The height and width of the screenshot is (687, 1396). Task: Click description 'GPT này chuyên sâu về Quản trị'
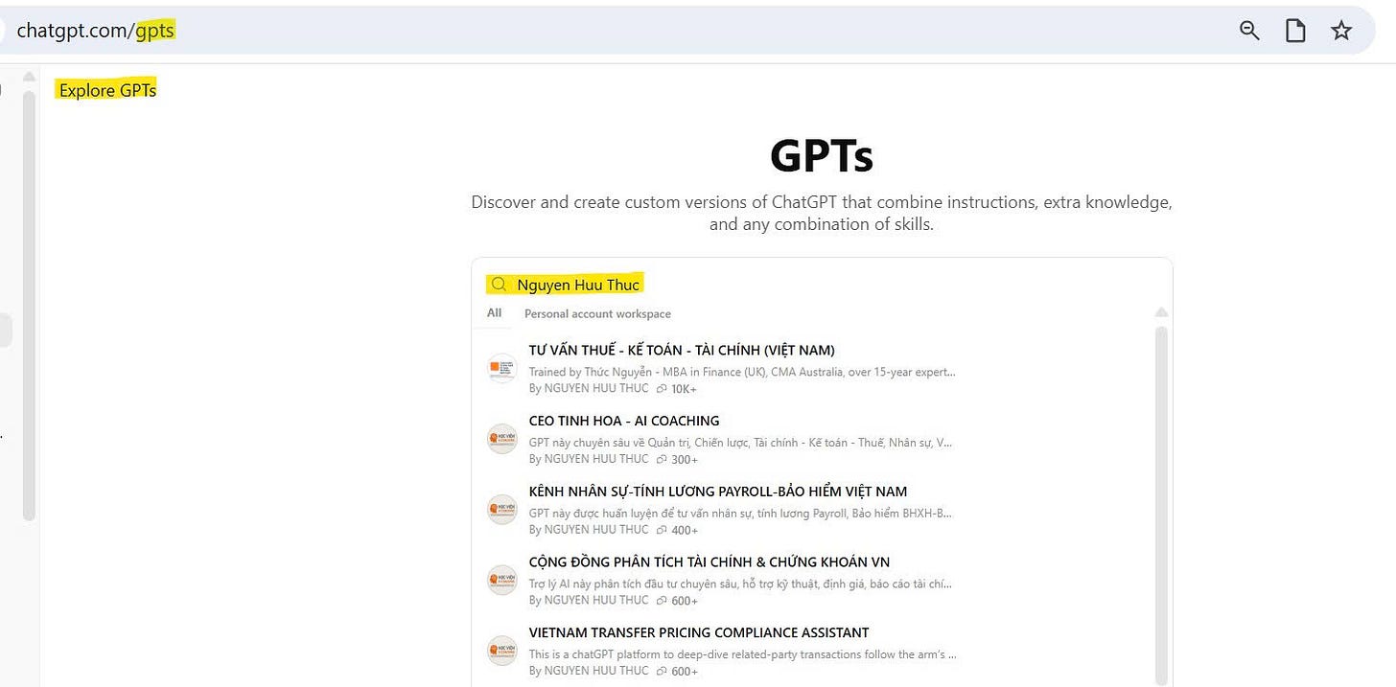[740, 443]
